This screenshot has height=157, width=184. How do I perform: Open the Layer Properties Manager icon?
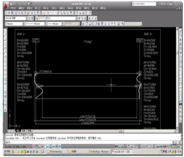(37, 18)
